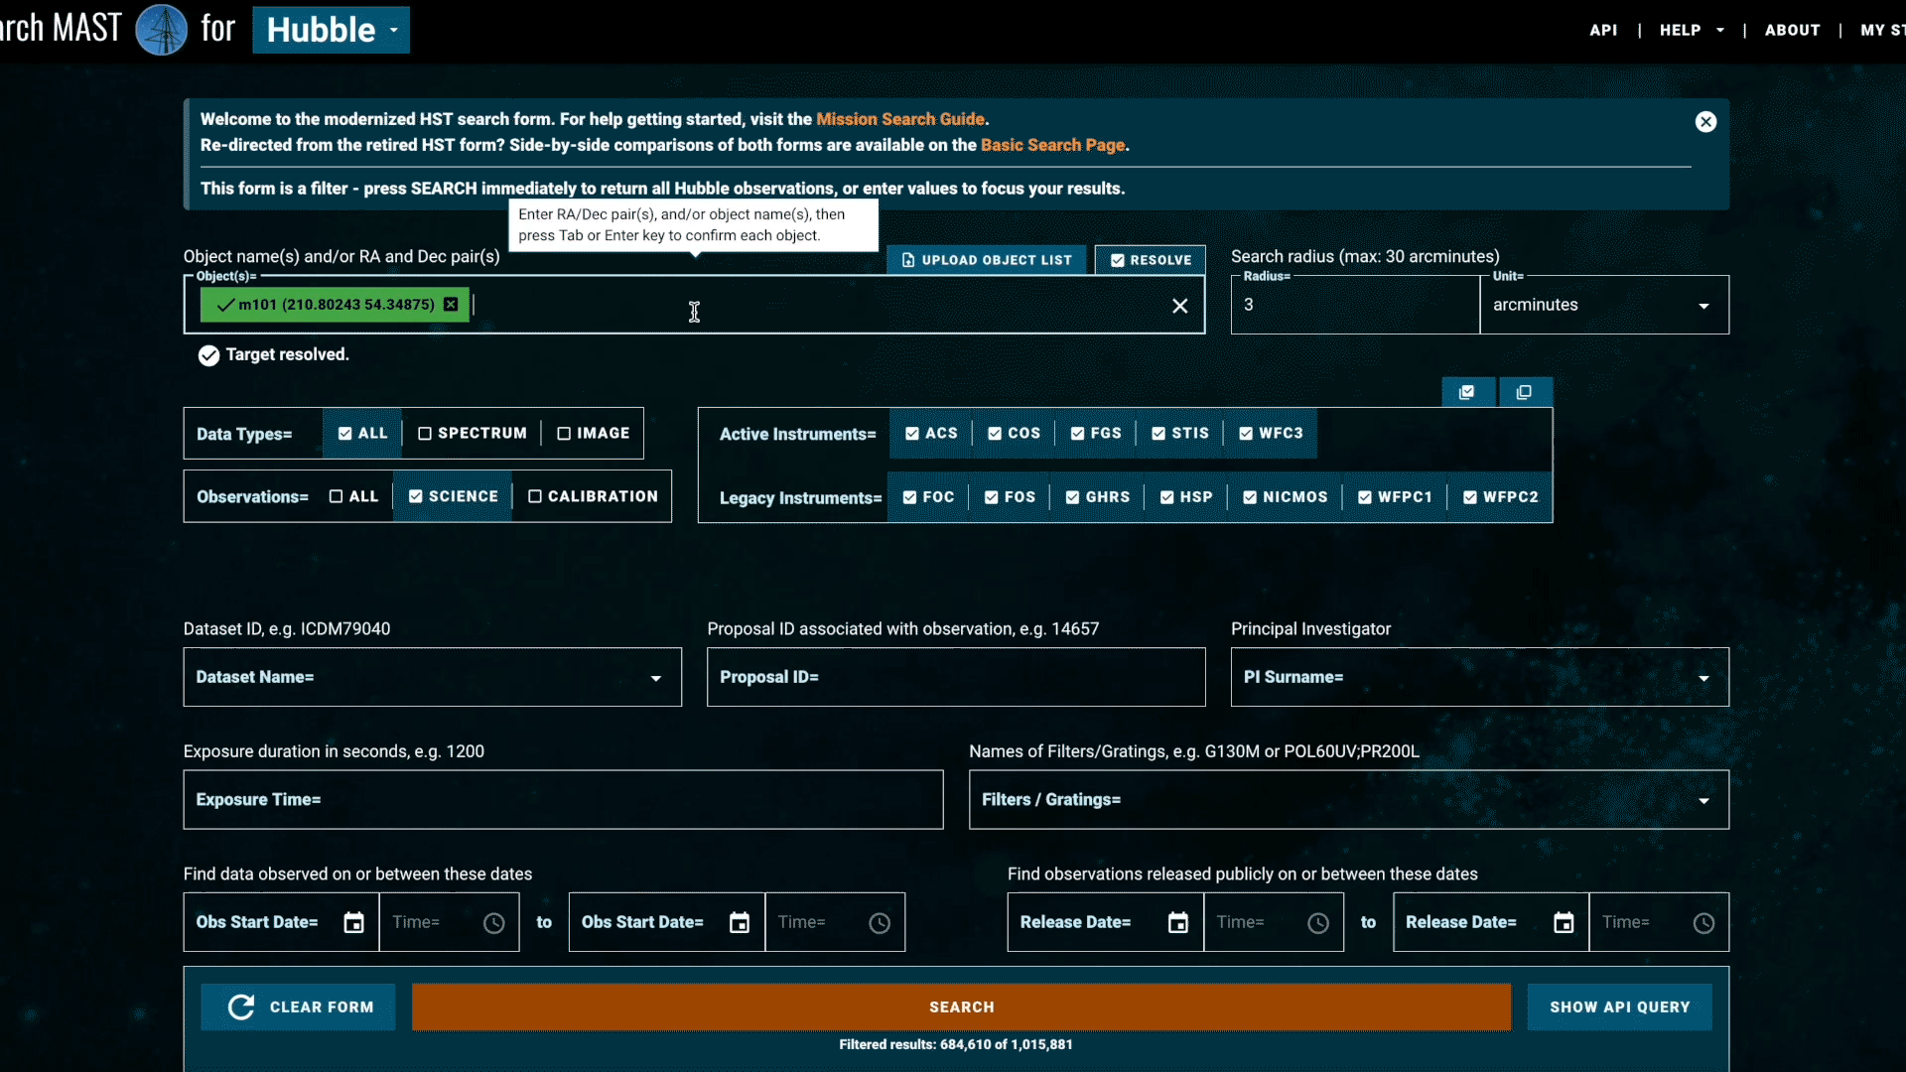The height and width of the screenshot is (1072, 1906).
Task: Uncheck the FGS instrument
Action: [x=1096, y=434]
